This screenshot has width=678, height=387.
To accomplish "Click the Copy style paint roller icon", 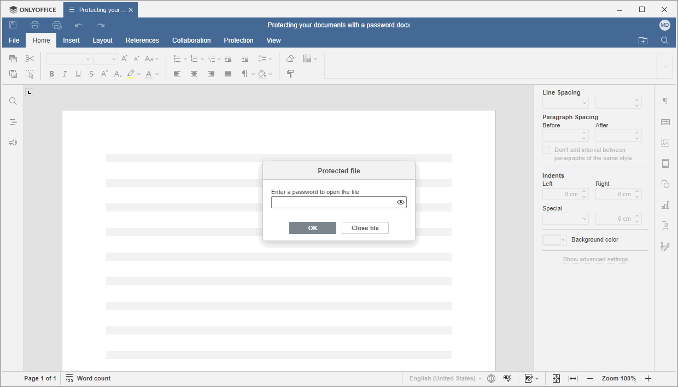I will click(290, 74).
